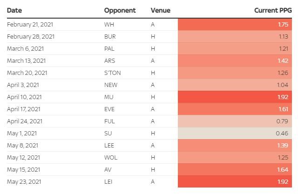Select the May 23, 2021 date
298x194 pixels.
pos(27,182)
